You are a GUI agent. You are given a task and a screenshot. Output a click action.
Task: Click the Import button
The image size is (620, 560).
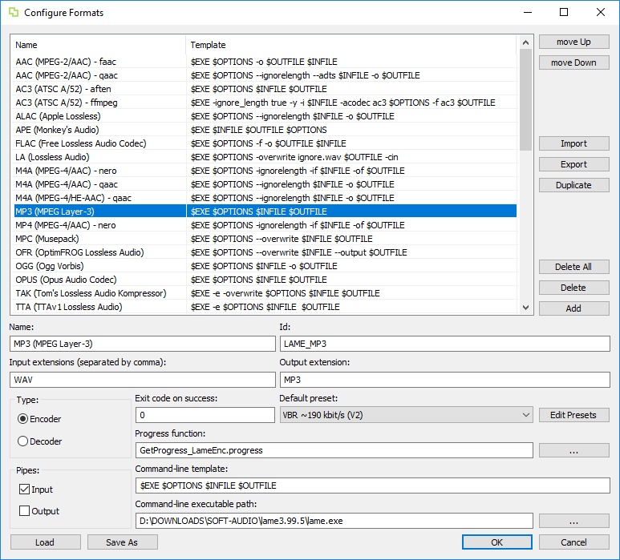573,143
